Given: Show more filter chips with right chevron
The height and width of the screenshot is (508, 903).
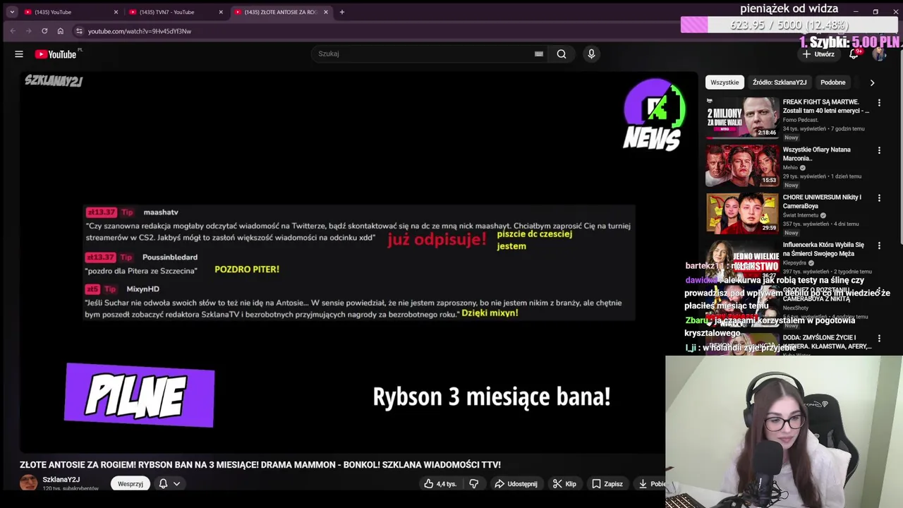Looking at the screenshot, I should pos(873,83).
